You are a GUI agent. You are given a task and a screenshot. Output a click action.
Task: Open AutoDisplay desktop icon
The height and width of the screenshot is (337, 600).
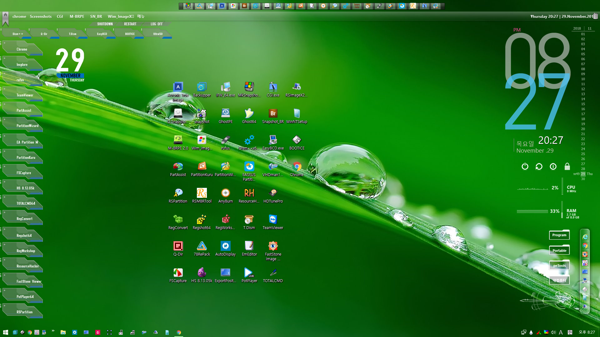pyautogui.click(x=225, y=249)
